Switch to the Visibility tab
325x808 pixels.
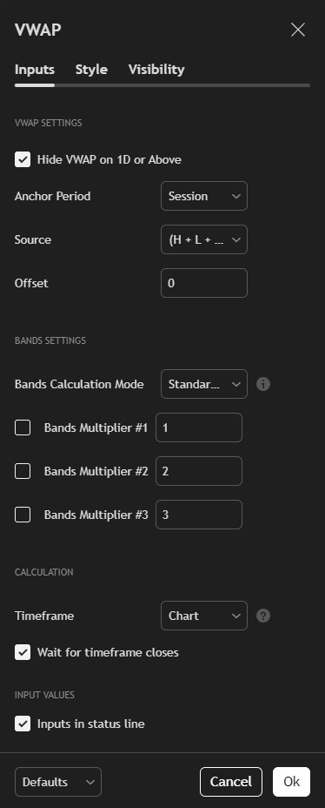click(x=156, y=70)
